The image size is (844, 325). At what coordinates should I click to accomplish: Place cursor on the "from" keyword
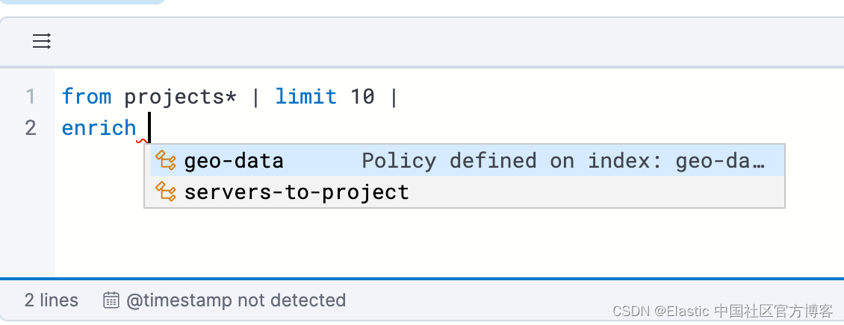(86, 96)
